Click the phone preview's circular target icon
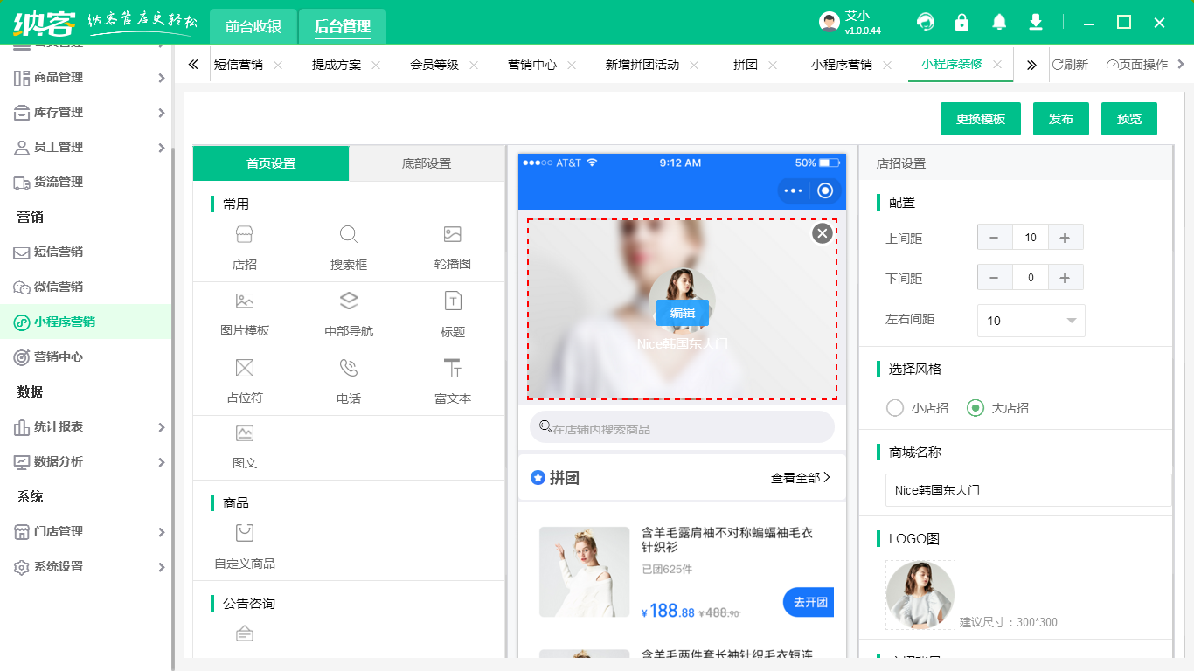This screenshot has width=1194, height=671. click(825, 190)
